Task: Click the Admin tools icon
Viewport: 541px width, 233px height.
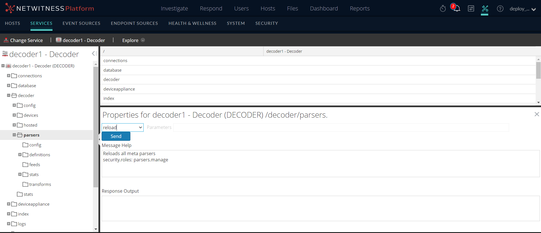Action: click(x=485, y=9)
